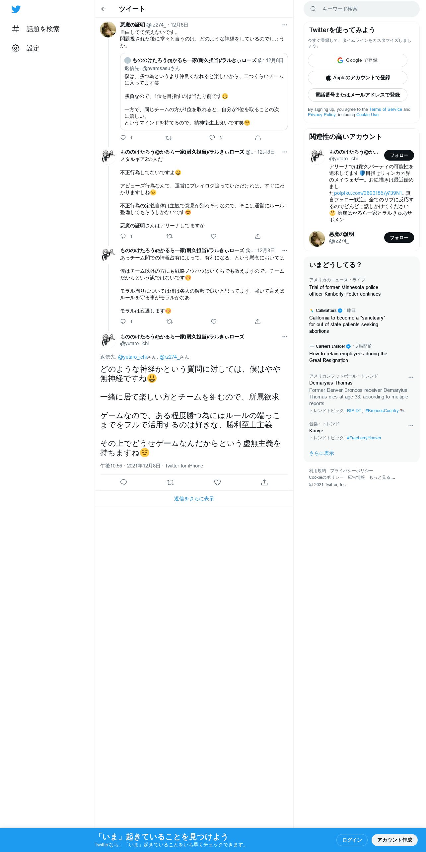426x852 pixels.
Task: Open the さらに表示 trends link
Action: pos(321,453)
